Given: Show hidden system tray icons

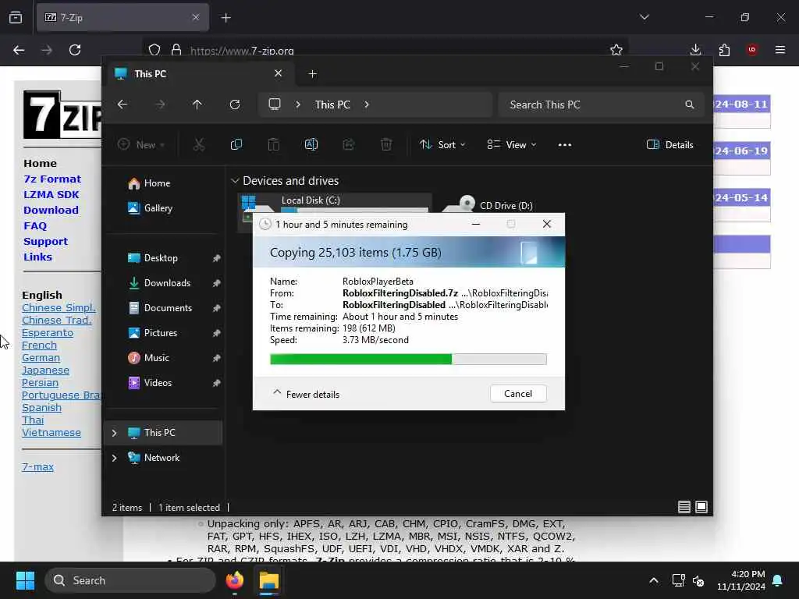Looking at the screenshot, I should (x=654, y=580).
